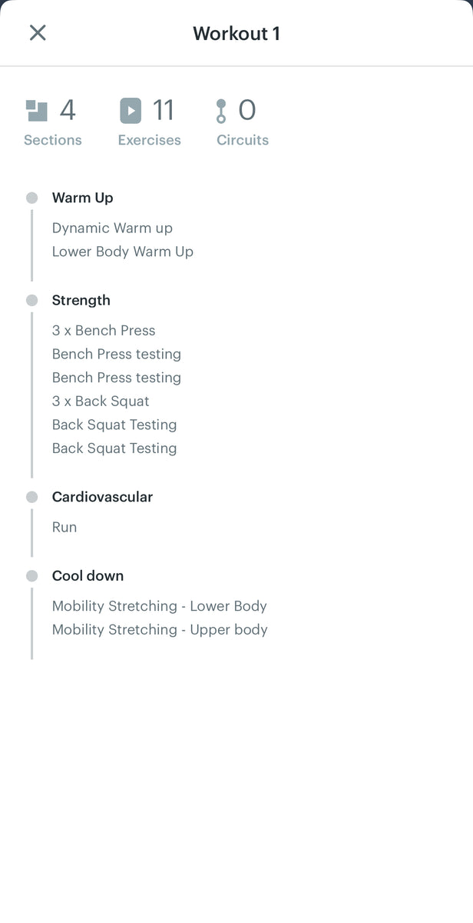This screenshot has height=923, width=473.
Task: Tap the Sections squares icon
Action: (x=36, y=111)
